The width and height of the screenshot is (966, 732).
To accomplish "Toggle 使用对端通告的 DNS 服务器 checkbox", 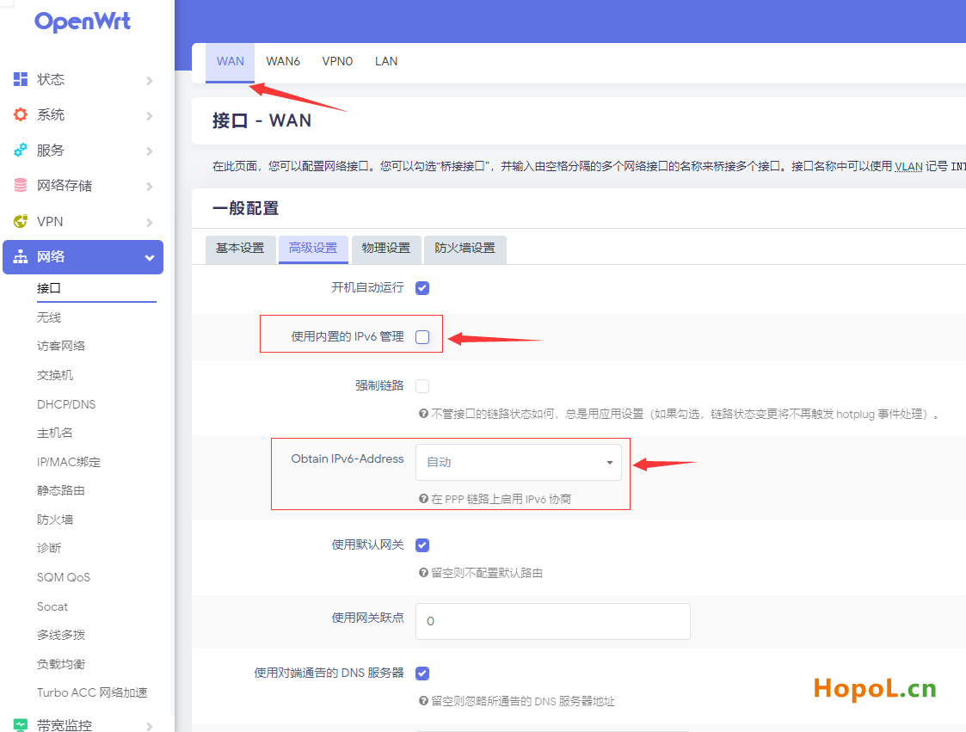I will click(422, 674).
